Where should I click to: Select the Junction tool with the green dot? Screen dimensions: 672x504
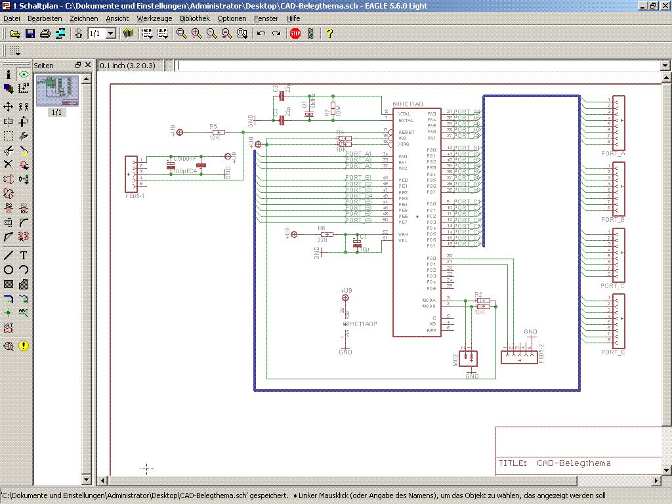(9, 312)
